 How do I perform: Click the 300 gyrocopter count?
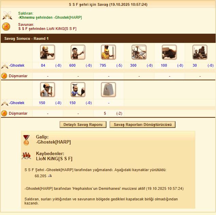[133, 65]
